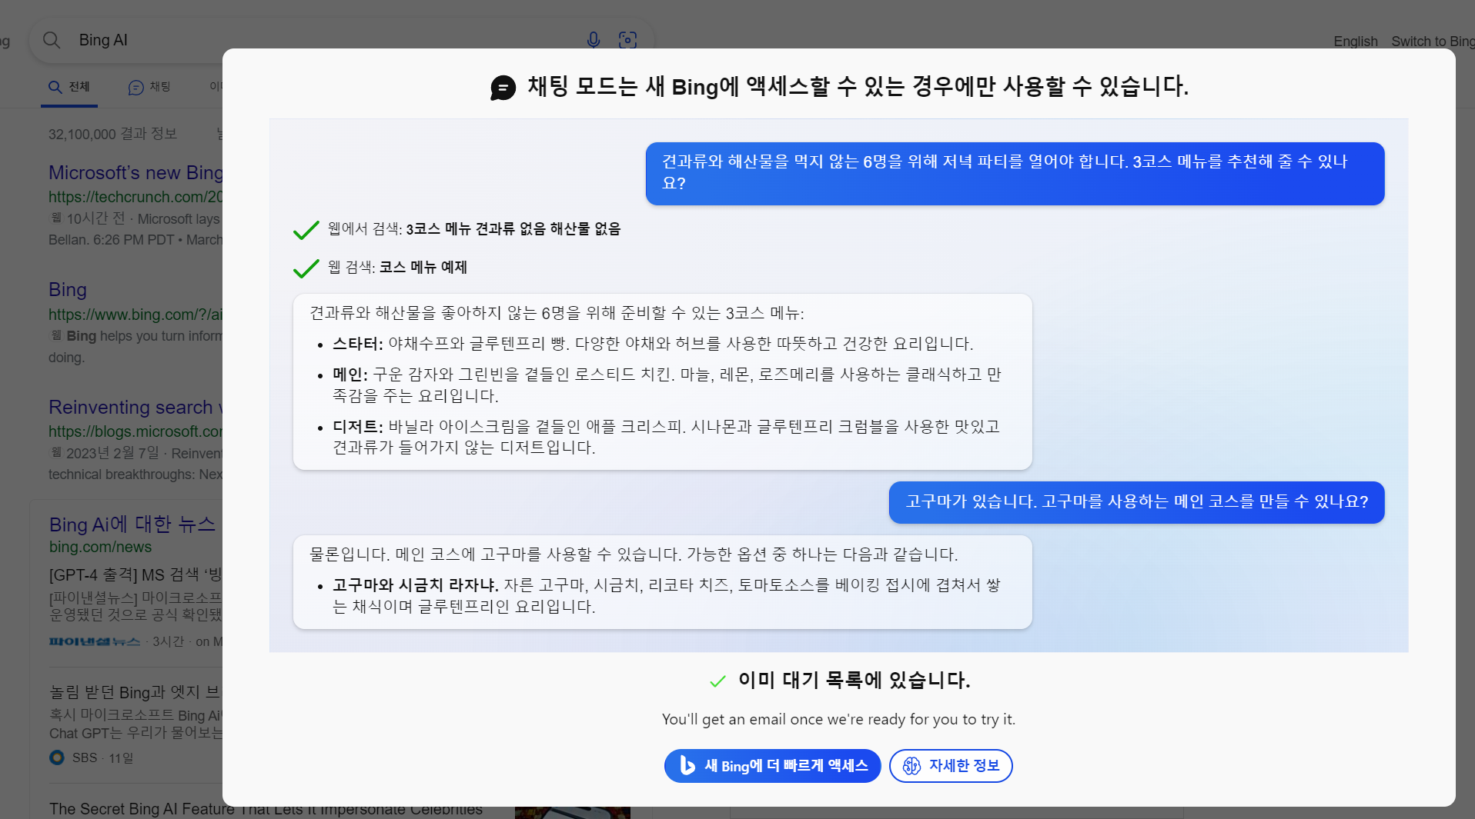
Task: Switch to the 채팅 tab
Action: [149, 87]
